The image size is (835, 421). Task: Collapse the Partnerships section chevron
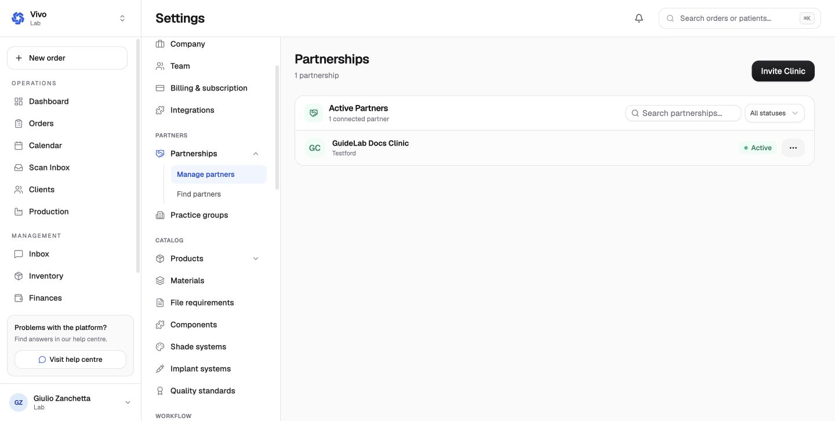256,154
